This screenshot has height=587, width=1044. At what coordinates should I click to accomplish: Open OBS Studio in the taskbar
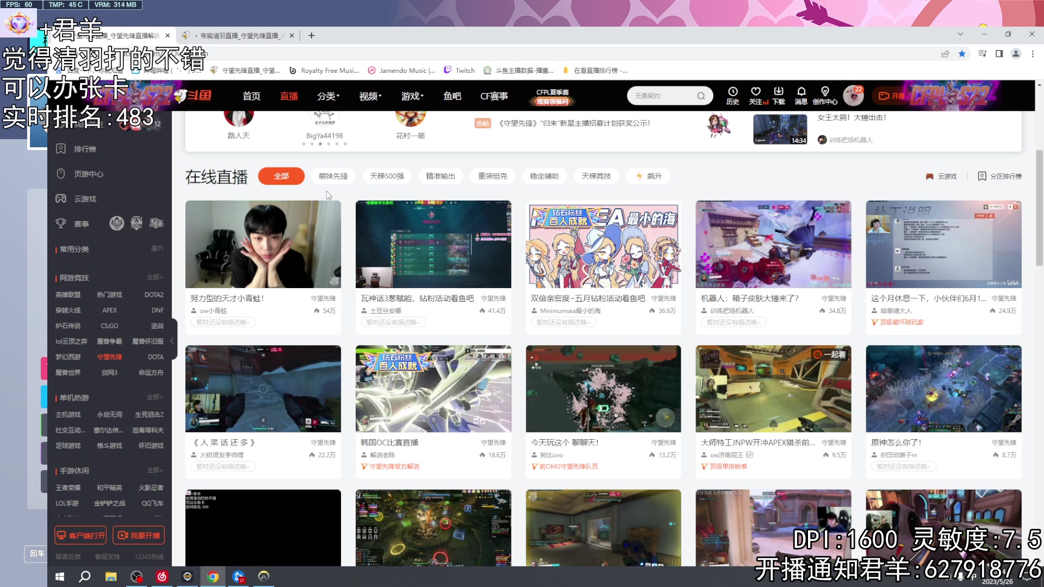[136, 576]
